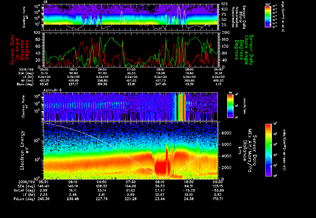316x218 pixels.
Task: Click SZA value 117.85
Action: point(102,73)
